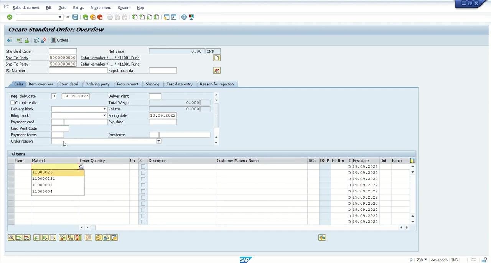Click the configurator icon at far right below table
The width and height of the screenshot is (491, 263).
click(322, 238)
